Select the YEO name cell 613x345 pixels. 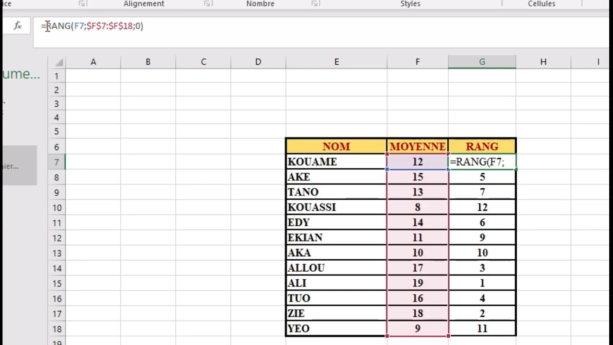point(336,329)
